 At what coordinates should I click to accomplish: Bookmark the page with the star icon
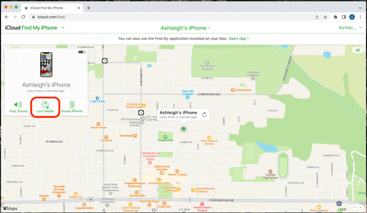click(x=326, y=17)
